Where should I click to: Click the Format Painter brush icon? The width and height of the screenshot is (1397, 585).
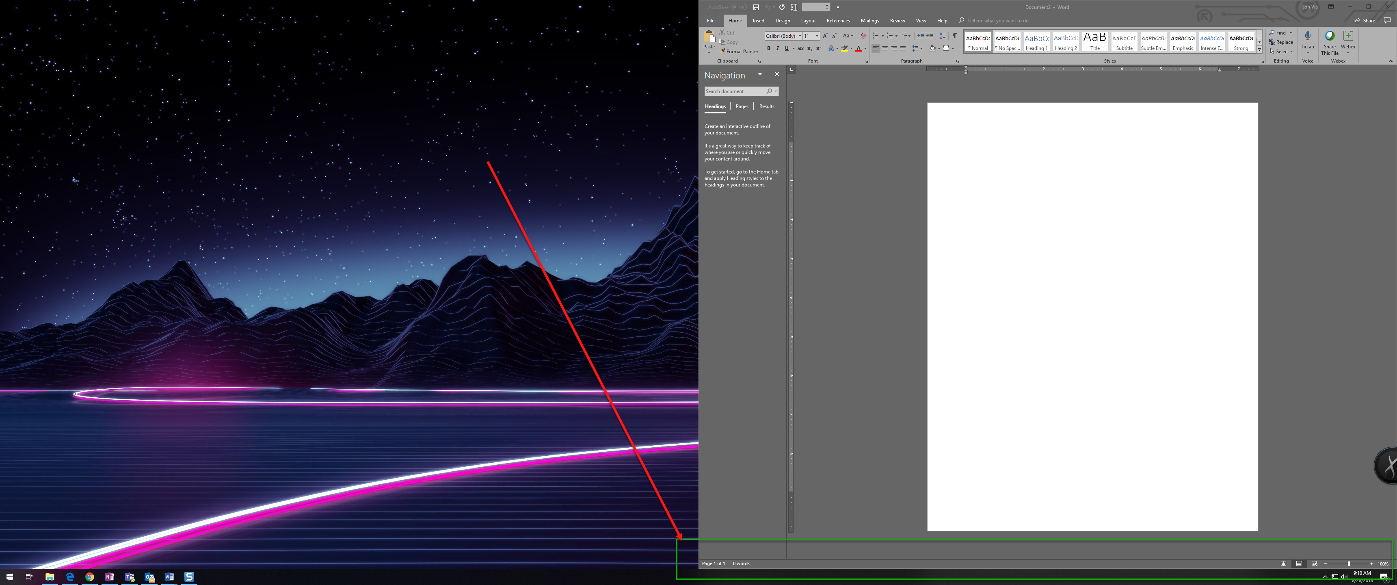pos(722,52)
